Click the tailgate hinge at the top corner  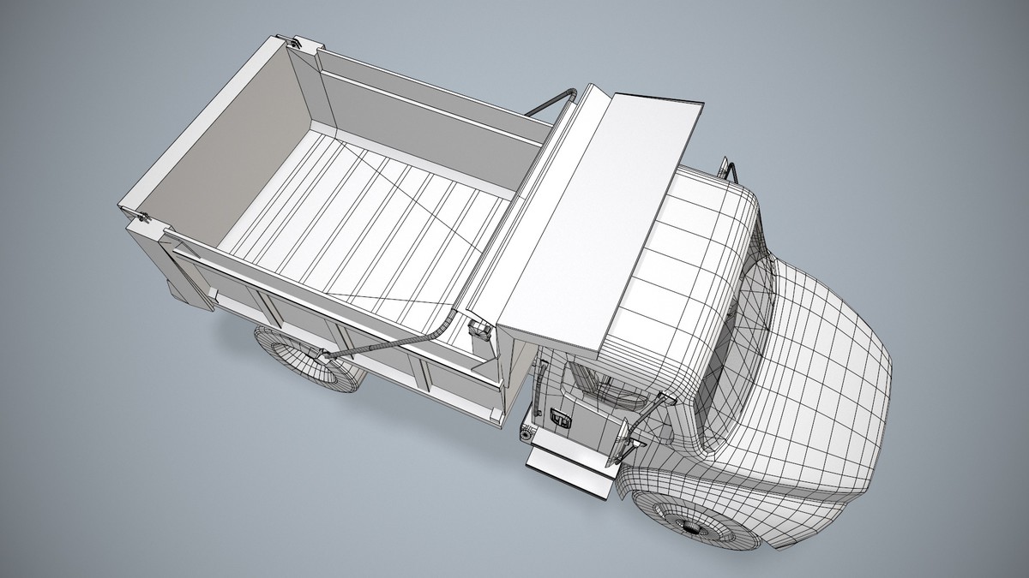pos(296,45)
